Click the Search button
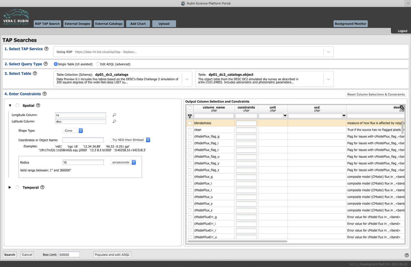 [x=10, y=255]
